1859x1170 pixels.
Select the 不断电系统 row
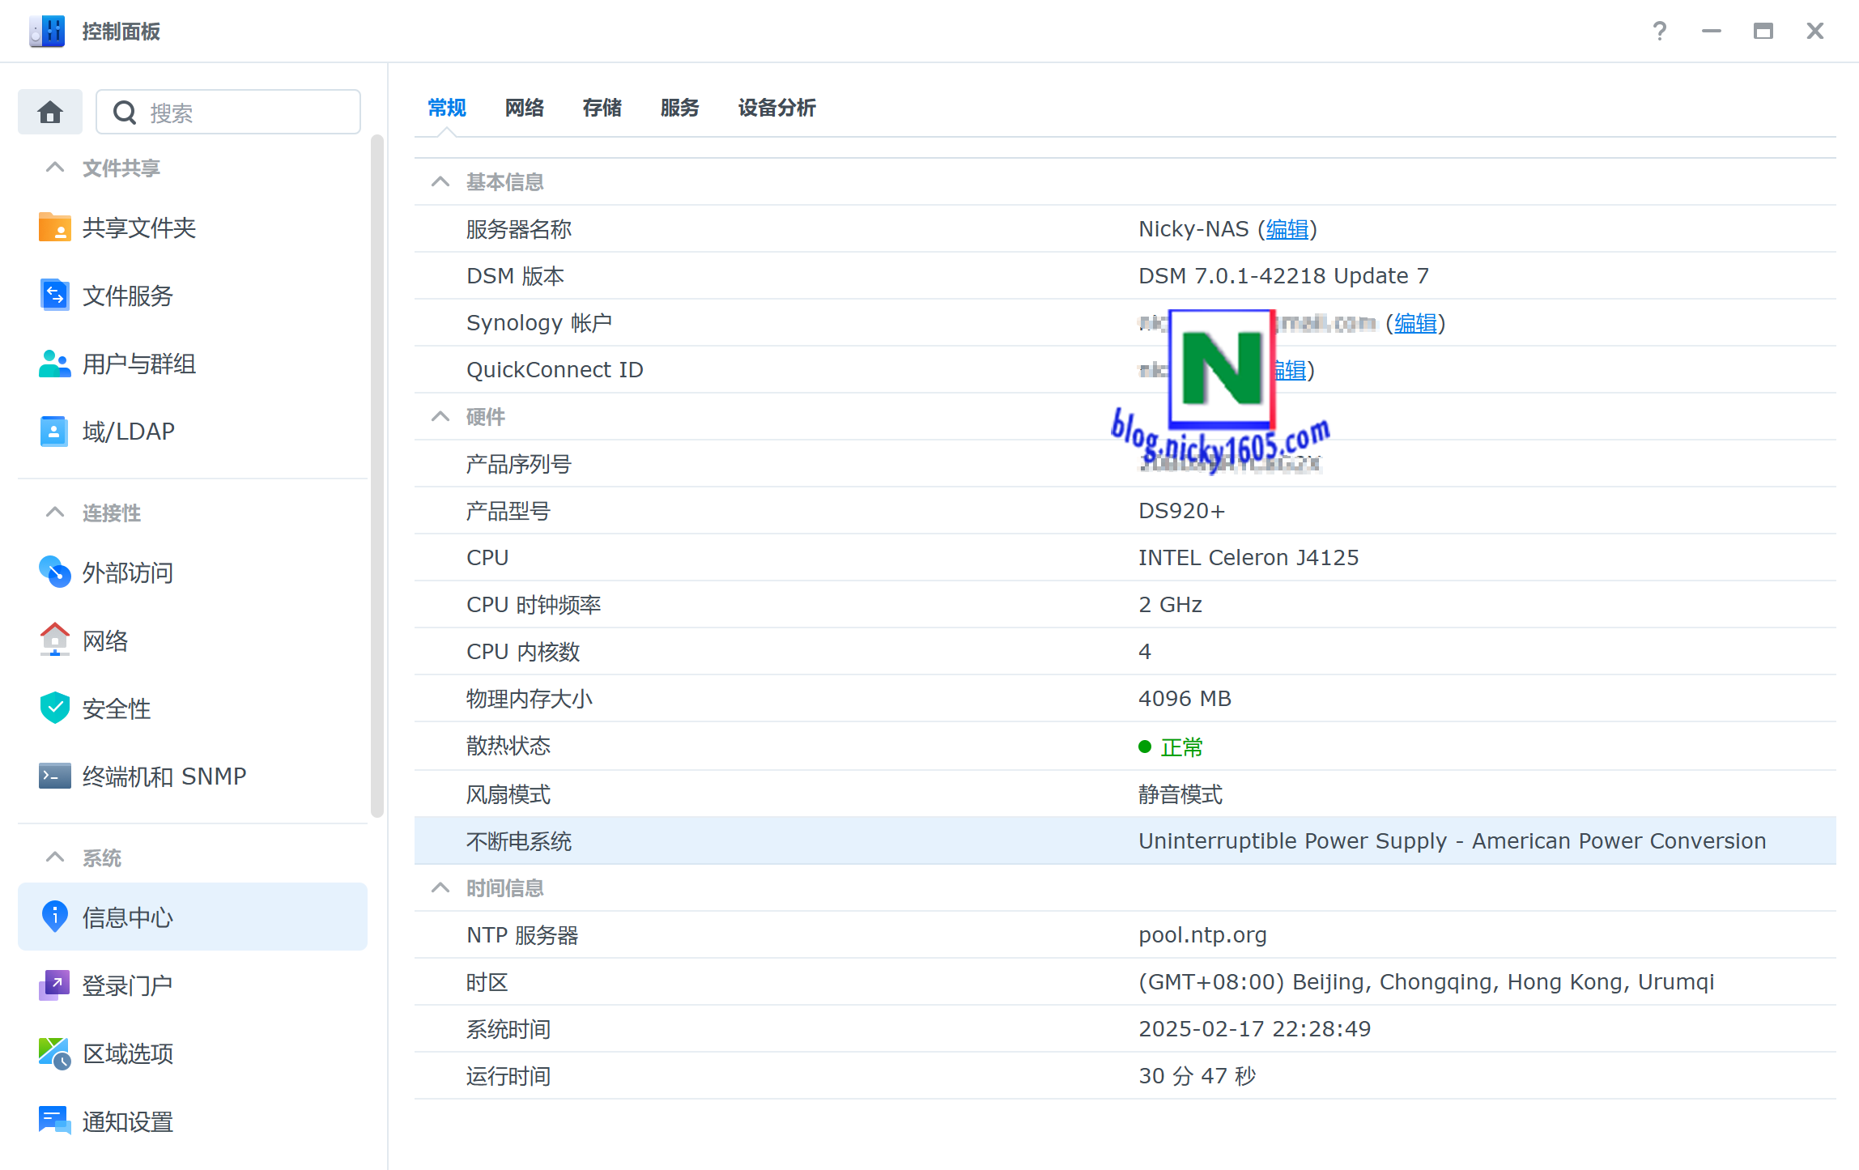[x=1125, y=841]
